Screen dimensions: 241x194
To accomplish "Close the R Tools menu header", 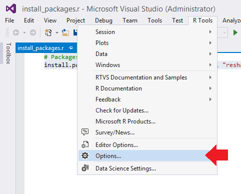I will pyautogui.click(x=202, y=20).
